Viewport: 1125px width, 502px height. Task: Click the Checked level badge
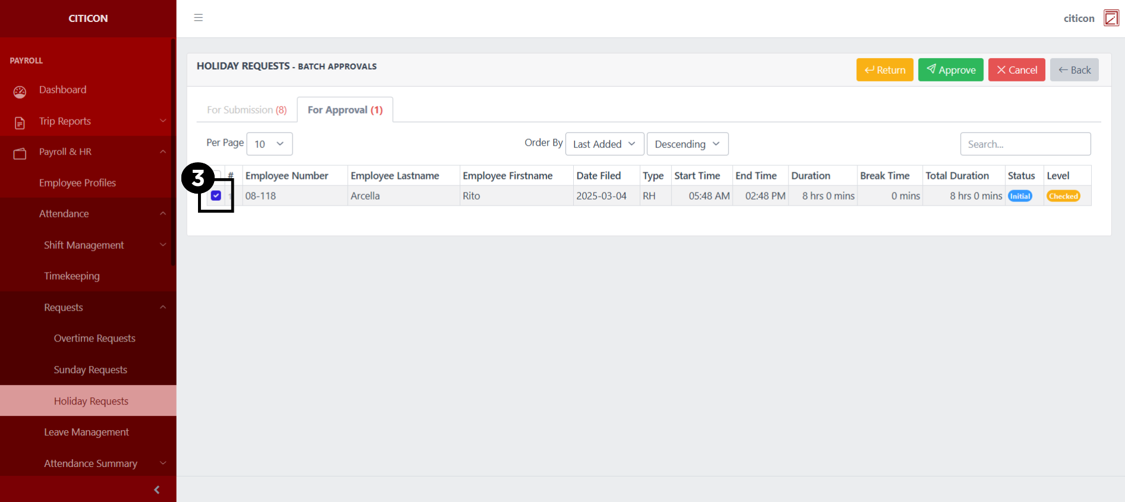point(1063,196)
